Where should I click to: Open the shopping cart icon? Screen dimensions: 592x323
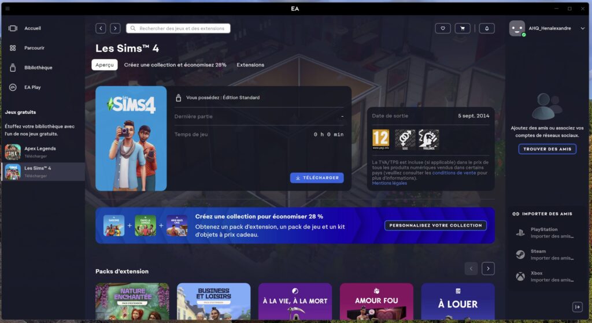tap(462, 28)
